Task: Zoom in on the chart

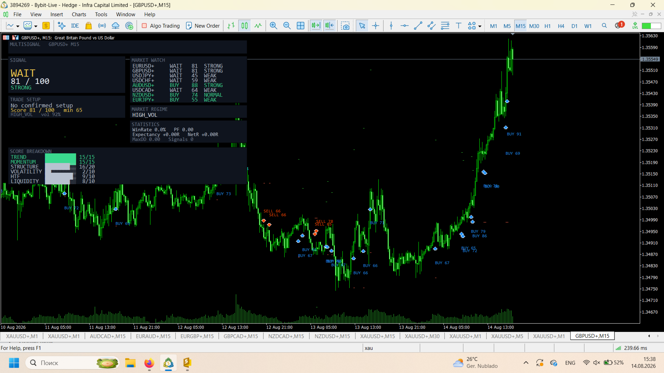Action: [x=274, y=26]
